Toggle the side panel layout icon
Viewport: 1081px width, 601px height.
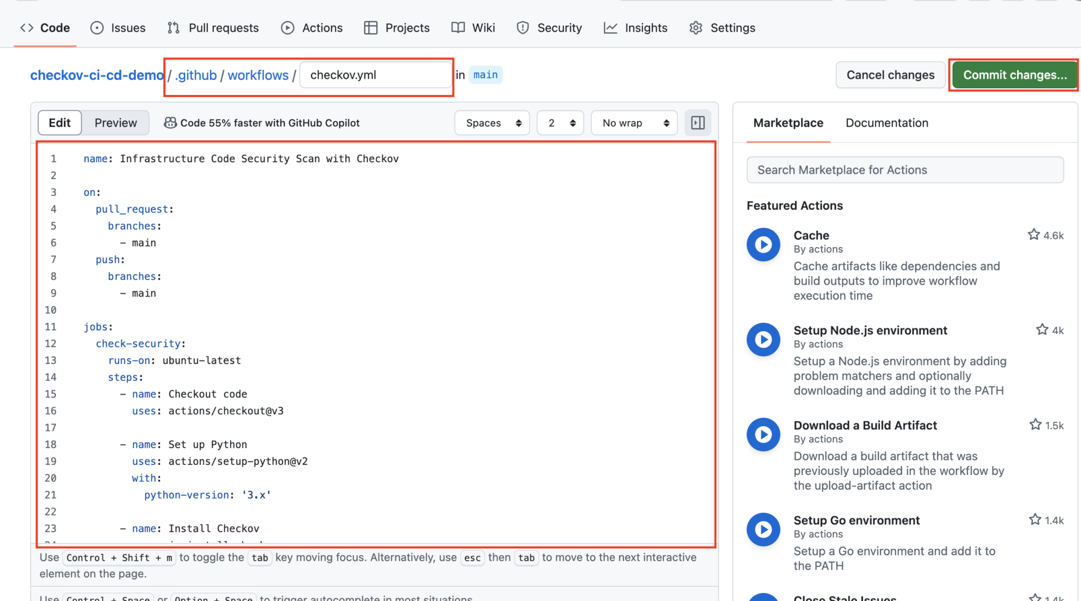click(x=698, y=123)
